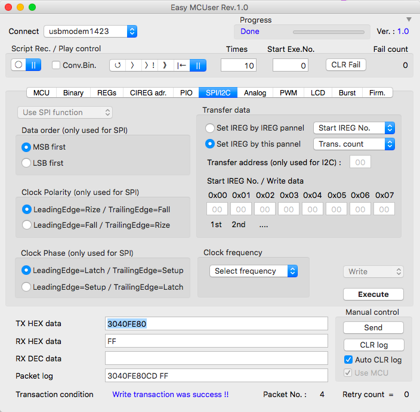Enable the Conv.Bin. checkbox
This screenshot has width=420, height=412.
[55, 65]
